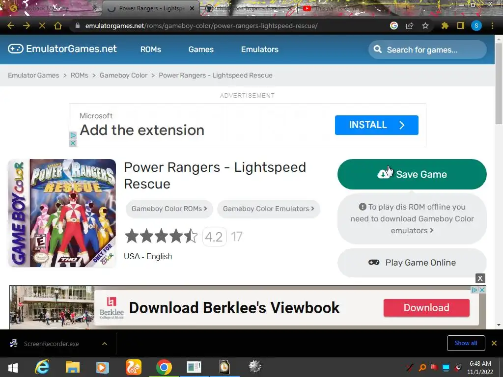Click the EmulatorGames.net logo

pos(62,49)
